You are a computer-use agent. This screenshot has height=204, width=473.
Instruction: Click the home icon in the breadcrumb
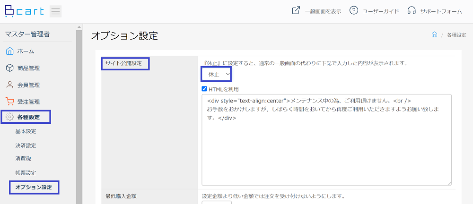click(x=434, y=34)
